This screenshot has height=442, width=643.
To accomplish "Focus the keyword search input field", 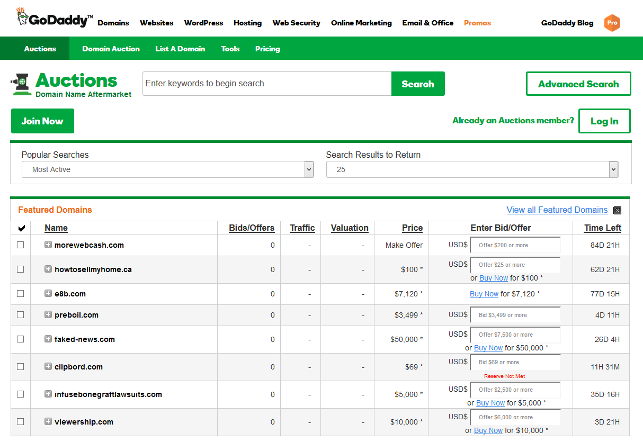I will [267, 84].
